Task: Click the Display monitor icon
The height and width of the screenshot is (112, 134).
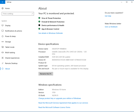Action: tap(3, 25)
